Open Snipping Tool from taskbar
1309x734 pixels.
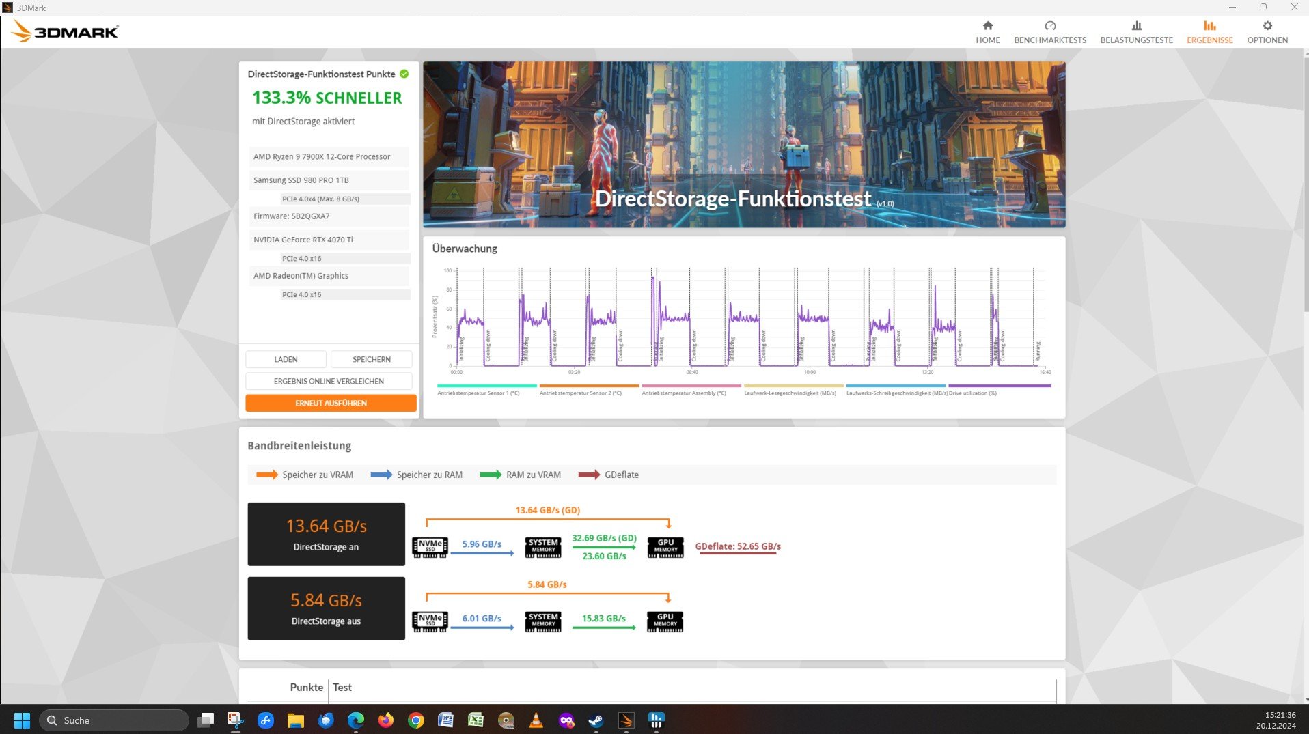click(236, 720)
